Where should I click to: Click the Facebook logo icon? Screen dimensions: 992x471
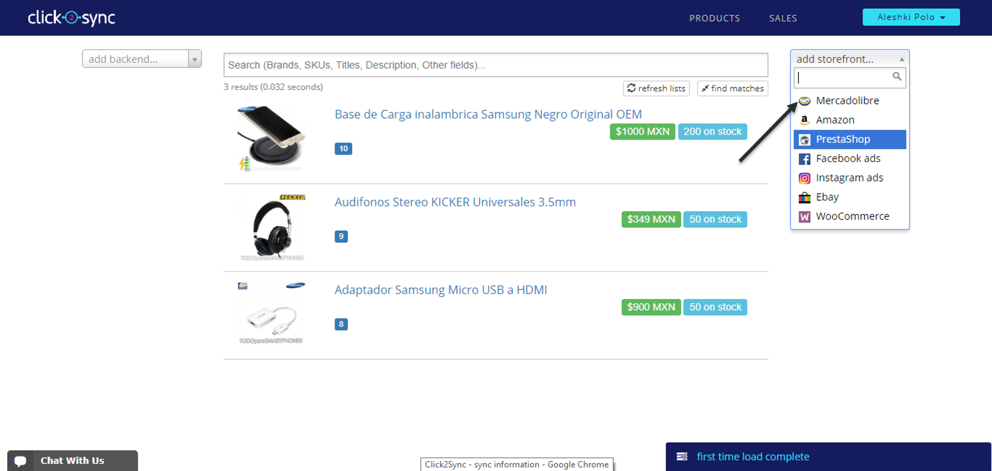(804, 159)
